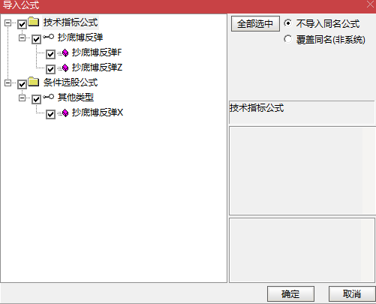Collapse the 条件选股公式 tree node
Image resolution: width=376 pixels, height=304 pixels.
8,83
